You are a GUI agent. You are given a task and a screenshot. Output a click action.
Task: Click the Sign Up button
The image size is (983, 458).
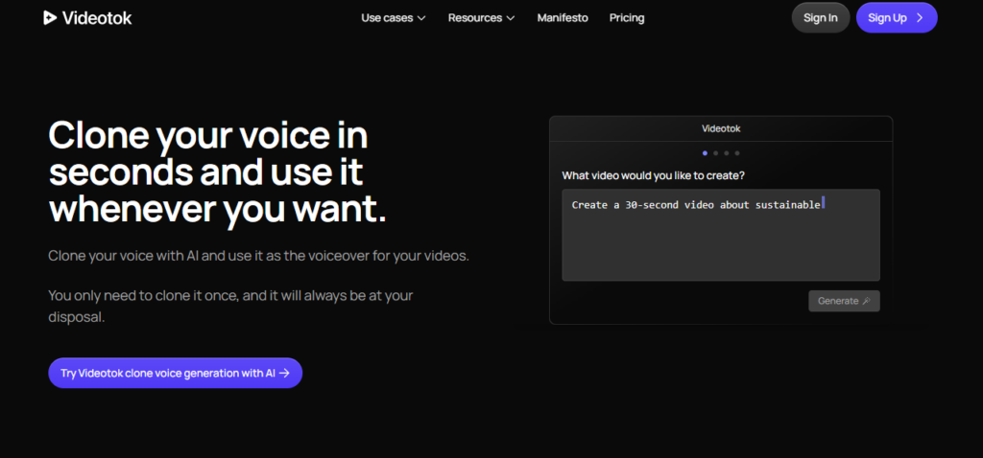[896, 17]
